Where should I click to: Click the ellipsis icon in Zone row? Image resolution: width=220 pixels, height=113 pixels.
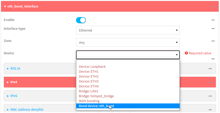213,41
